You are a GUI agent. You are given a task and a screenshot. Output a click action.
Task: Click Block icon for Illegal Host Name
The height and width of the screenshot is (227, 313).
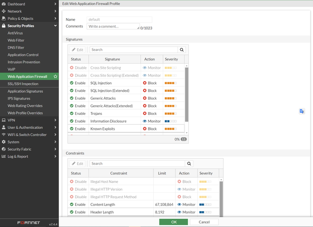179,182
